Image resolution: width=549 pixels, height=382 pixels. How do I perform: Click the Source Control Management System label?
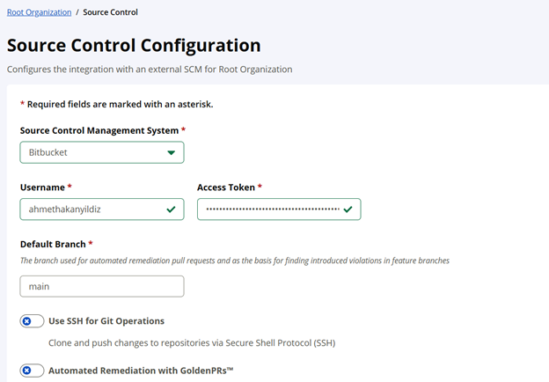click(99, 130)
